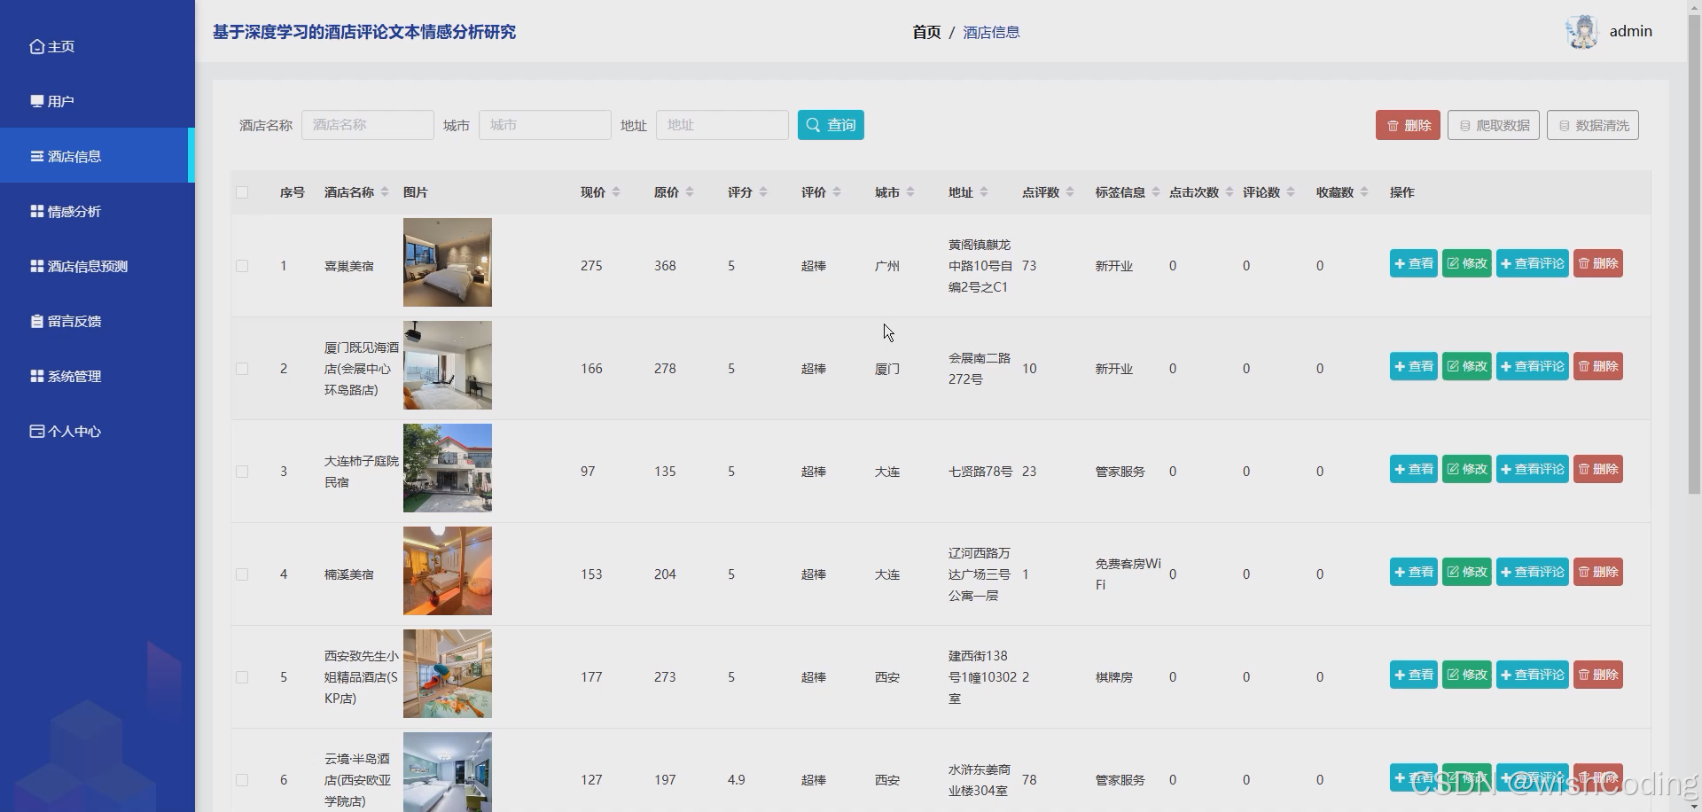Click the database icon in 爬取数据 button
Viewport: 1702px width, 812px height.
(x=1465, y=126)
